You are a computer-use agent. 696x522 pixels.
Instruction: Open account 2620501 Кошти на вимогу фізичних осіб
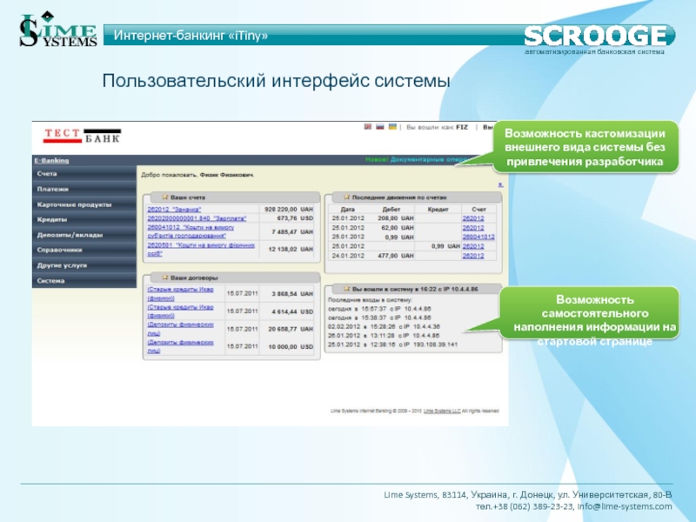click(x=201, y=249)
